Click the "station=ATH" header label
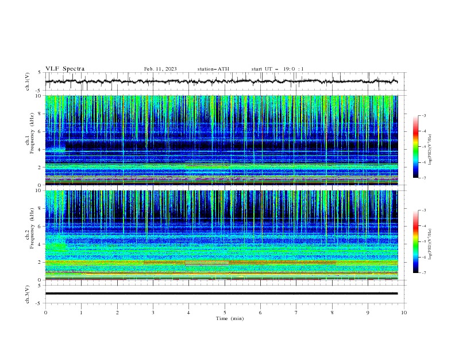 click(213, 69)
